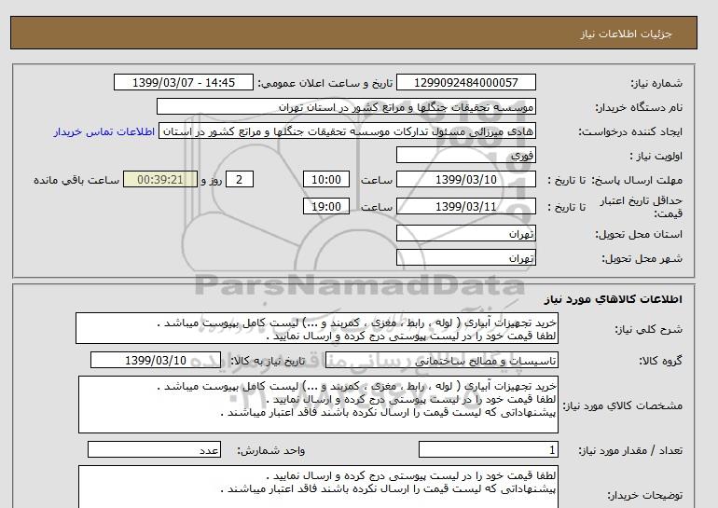Click the goods specifications text box

click(x=318, y=405)
